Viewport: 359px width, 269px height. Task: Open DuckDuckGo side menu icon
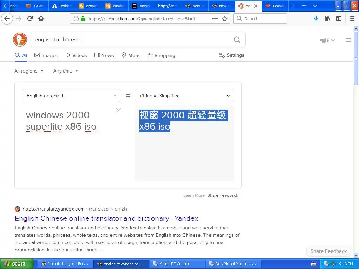pos(348,40)
